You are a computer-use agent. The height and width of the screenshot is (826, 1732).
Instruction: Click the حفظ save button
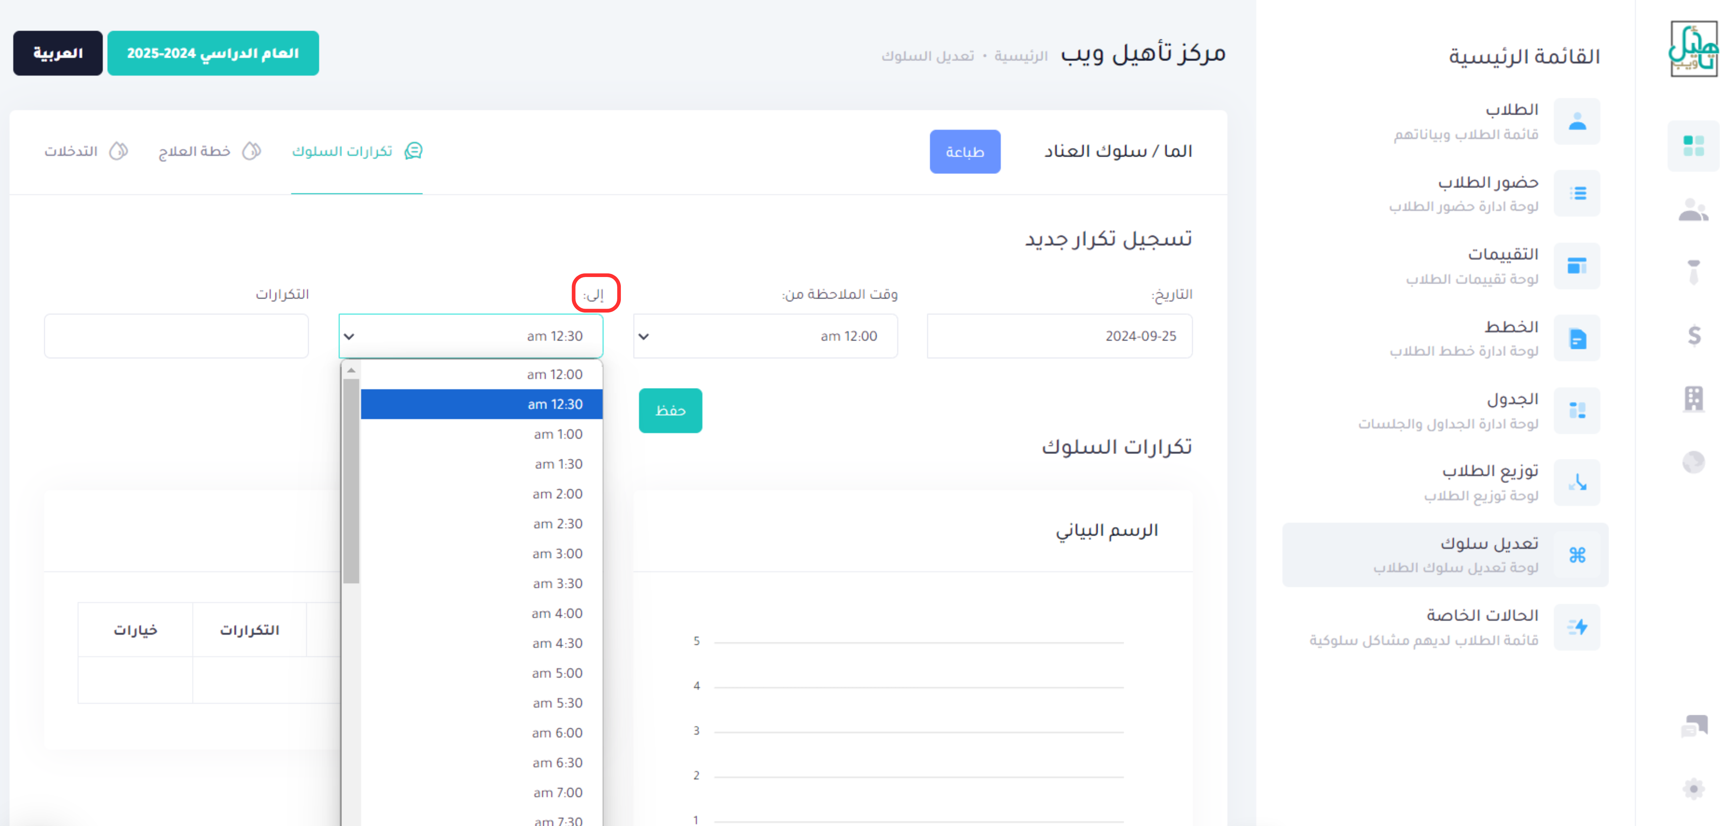pyautogui.click(x=670, y=411)
